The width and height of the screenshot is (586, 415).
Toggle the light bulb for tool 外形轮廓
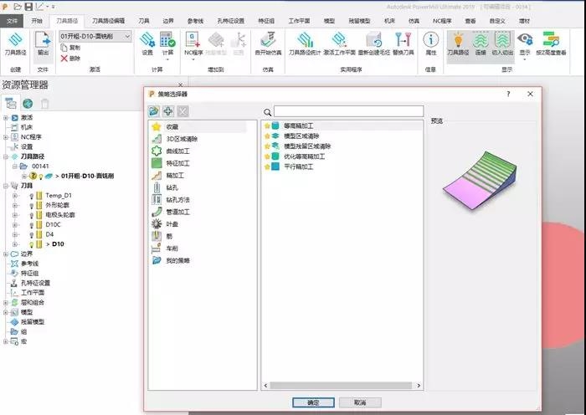tap(32, 206)
